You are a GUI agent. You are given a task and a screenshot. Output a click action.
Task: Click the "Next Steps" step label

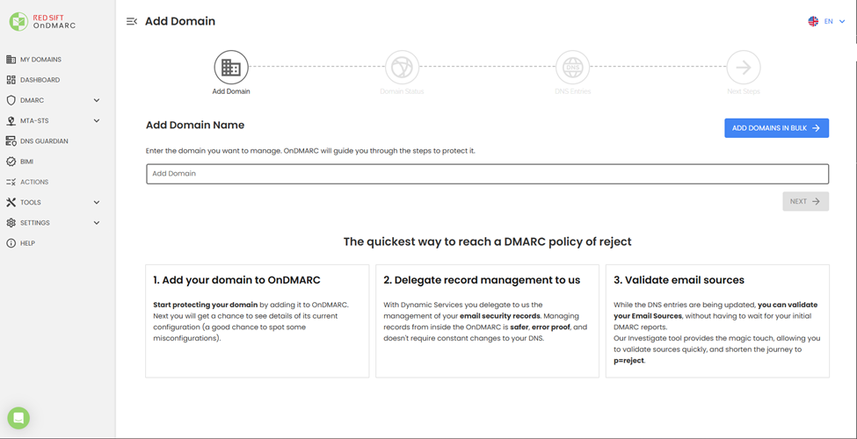click(x=744, y=91)
